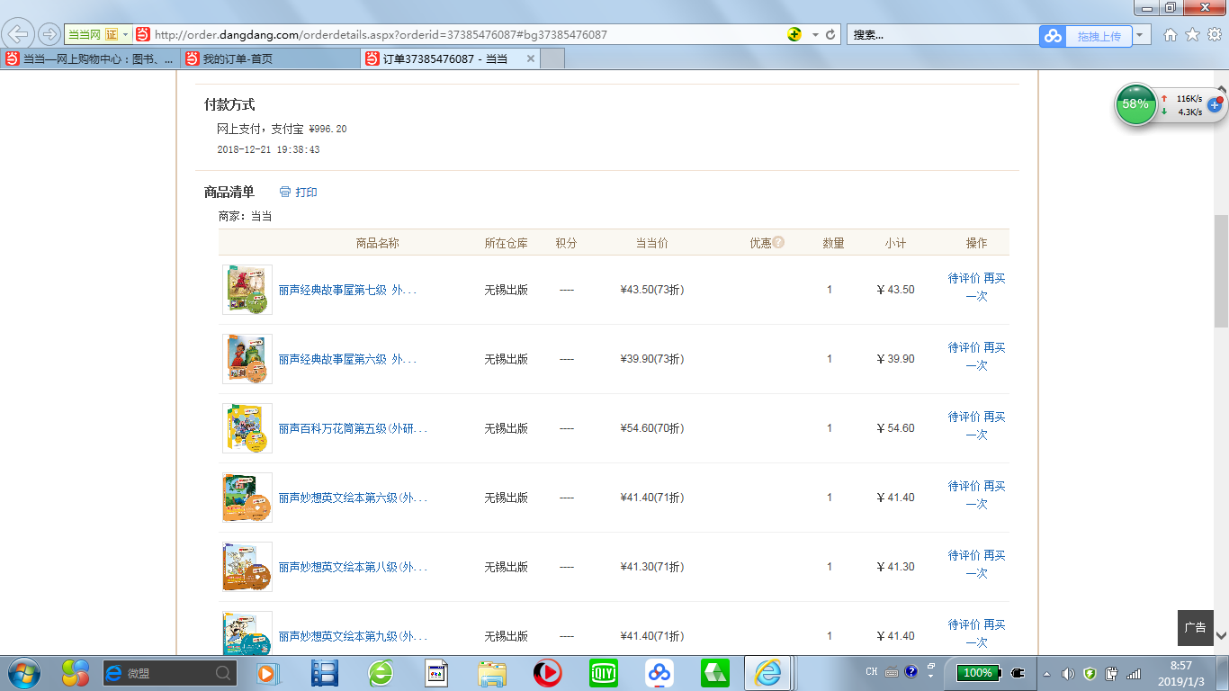Image resolution: width=1229 pixels, height=691 pixels.
Task: Click 待评价 for 丽声妙想英文绘本第八级
Action: coord(964,556)
